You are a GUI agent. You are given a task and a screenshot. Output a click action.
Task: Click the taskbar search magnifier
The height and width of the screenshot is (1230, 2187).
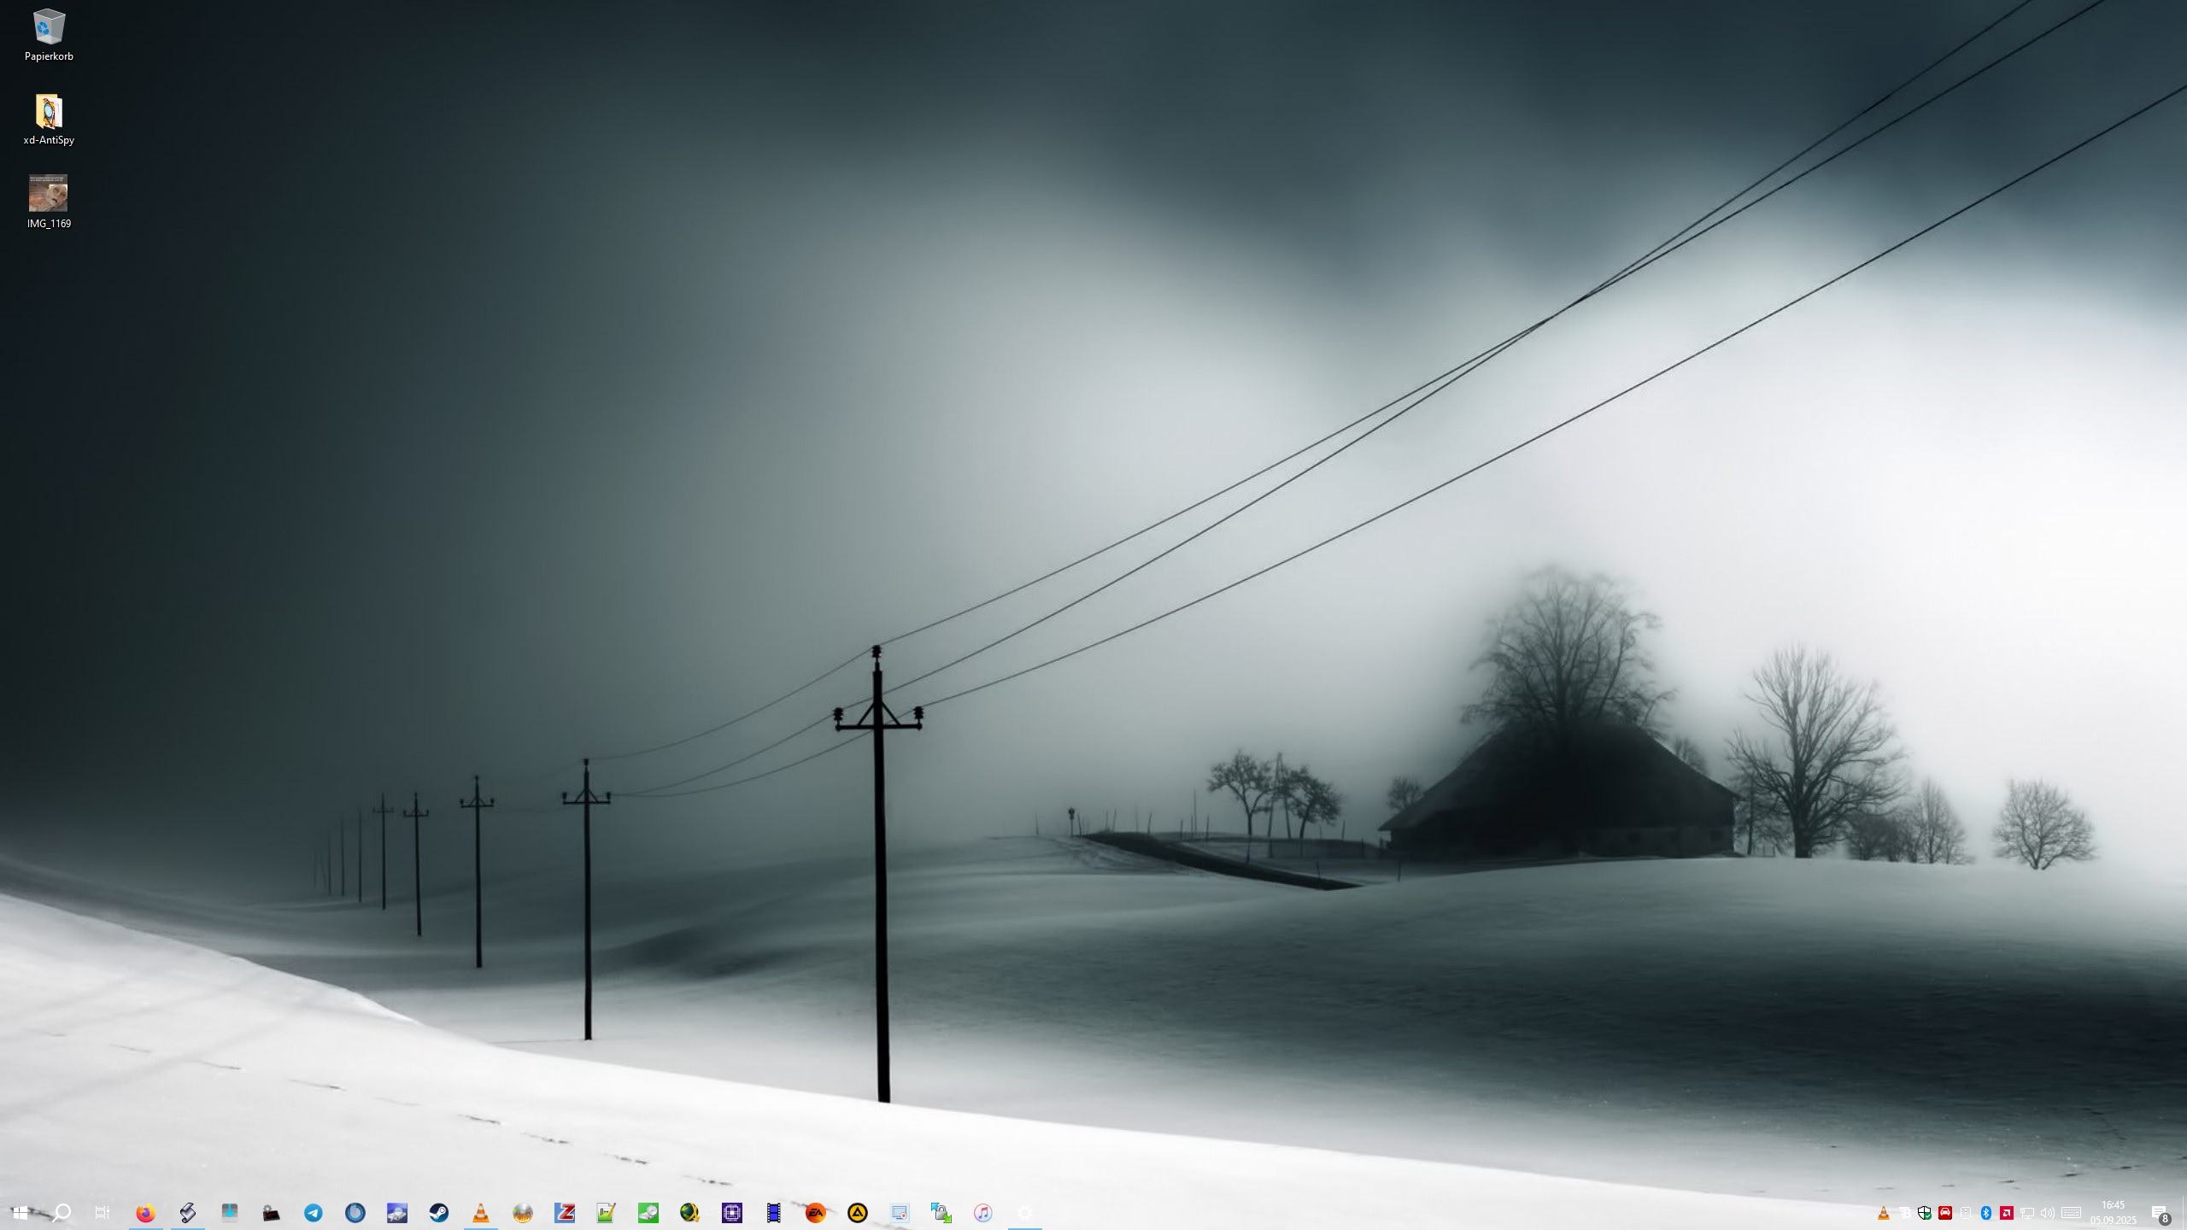pos(62,1212)
